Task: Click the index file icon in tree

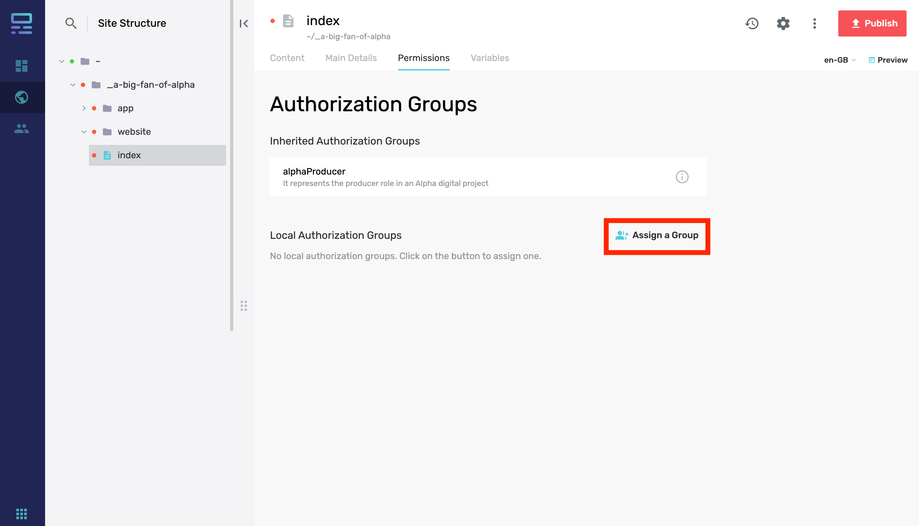Action: click(107, 155)
